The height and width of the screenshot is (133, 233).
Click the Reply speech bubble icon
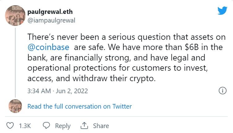tap(47, 126)
